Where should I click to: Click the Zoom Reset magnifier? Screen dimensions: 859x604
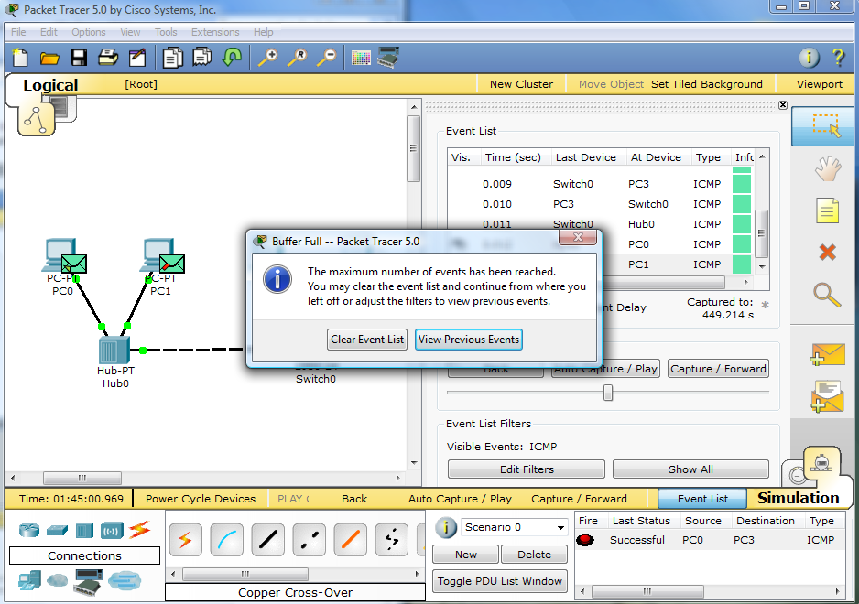pos(298,58)
